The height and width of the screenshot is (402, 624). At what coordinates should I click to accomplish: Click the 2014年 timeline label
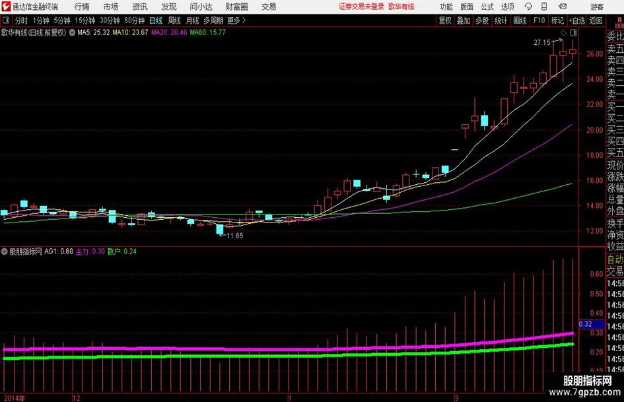pyautogui.click(x=13, y=398)
